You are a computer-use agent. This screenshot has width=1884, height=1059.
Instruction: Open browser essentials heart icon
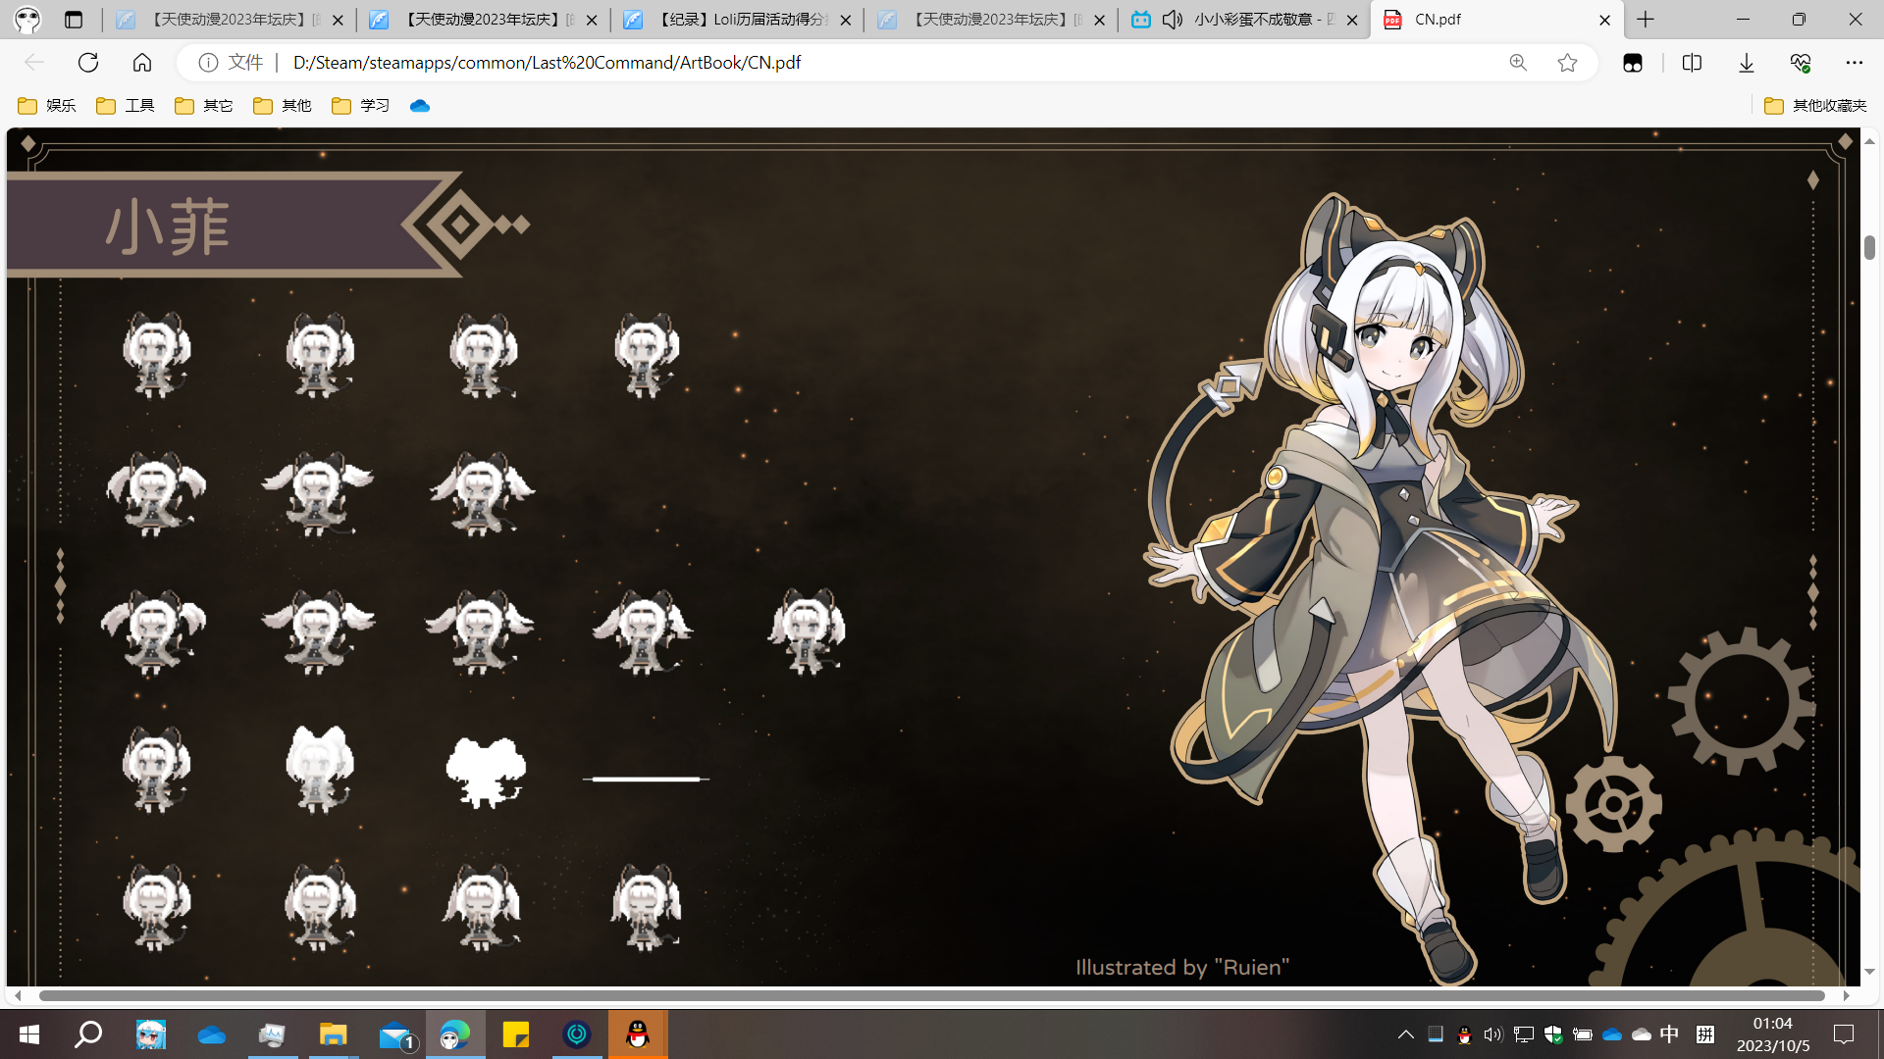pos(1800,63)
